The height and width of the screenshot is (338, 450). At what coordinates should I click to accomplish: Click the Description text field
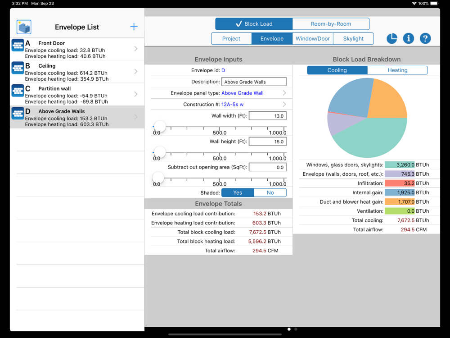[254, 82]
